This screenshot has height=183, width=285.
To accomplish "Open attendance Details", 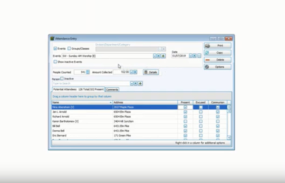I will [x=151, y=72].
